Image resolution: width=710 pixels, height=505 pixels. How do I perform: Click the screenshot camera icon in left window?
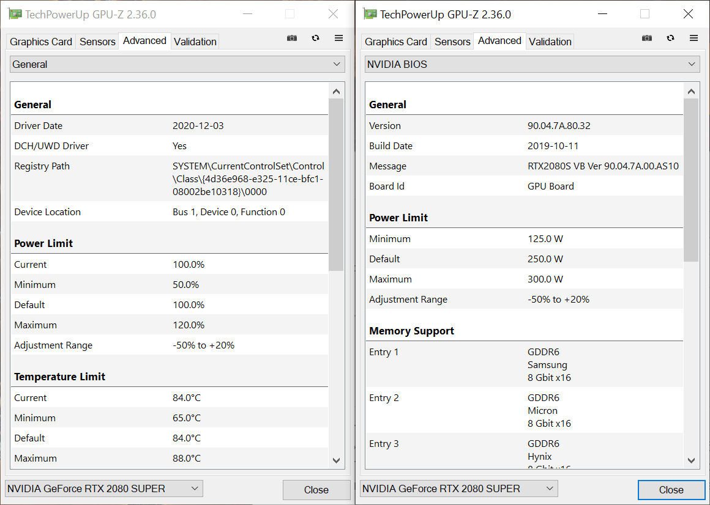pos(292,38)
